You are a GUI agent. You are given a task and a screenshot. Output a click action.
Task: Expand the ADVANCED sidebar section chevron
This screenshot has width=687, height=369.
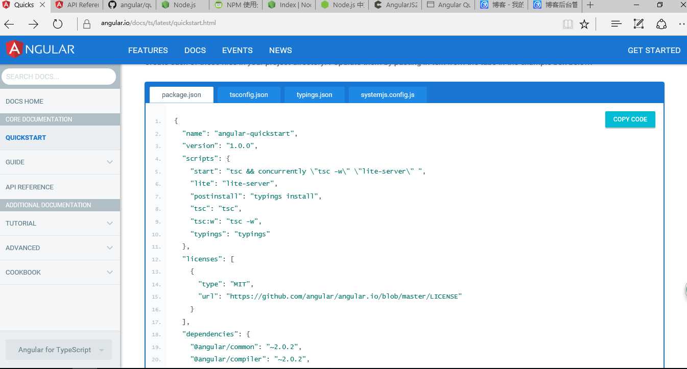point(110,248)
